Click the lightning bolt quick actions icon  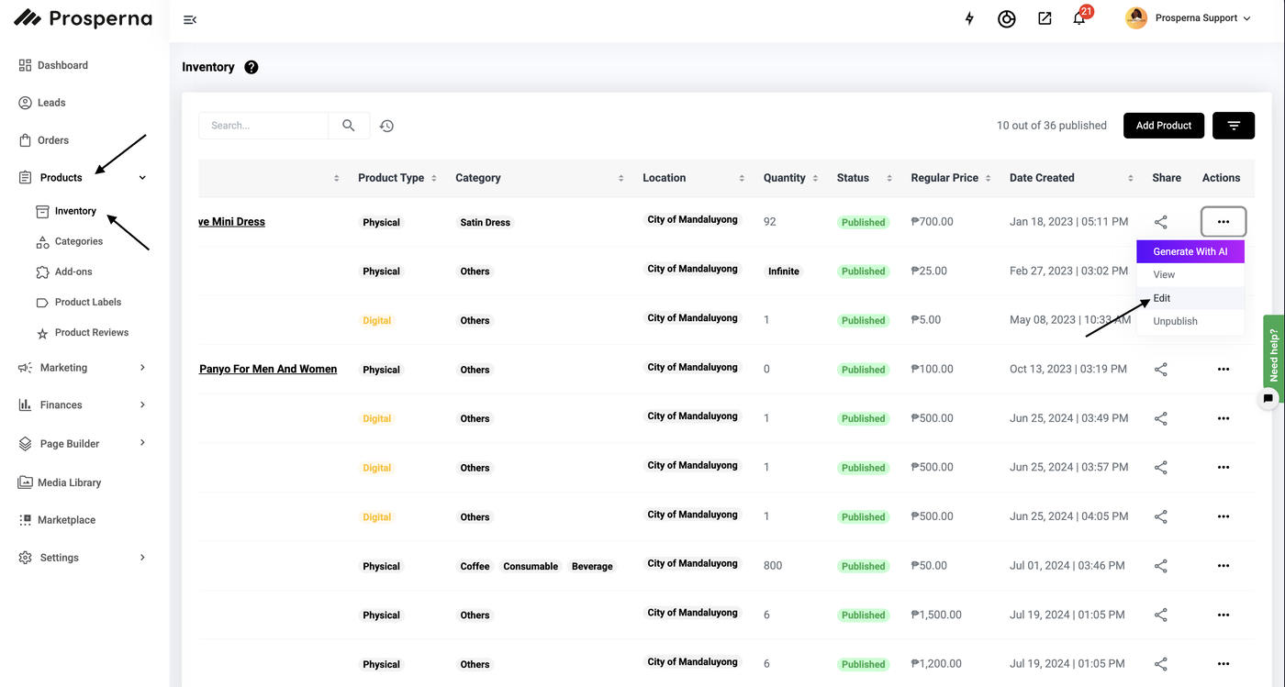click(x=969, y=18)
